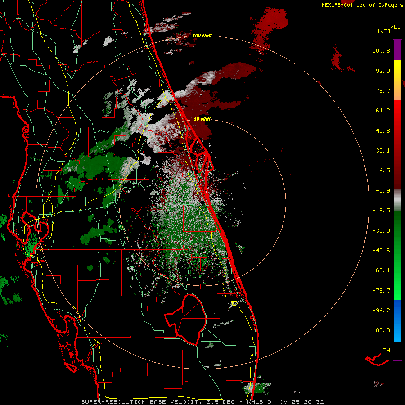Click the -0.9 legend value

383,191
